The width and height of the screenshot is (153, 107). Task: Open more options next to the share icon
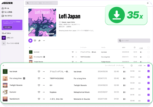coord(44,41)
